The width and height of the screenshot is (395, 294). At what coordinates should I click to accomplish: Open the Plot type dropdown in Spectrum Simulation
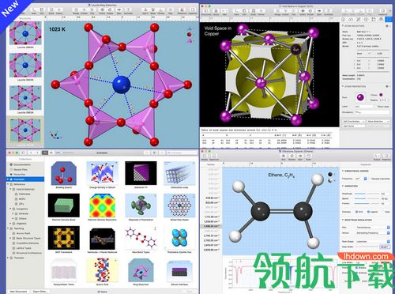(373, 227)
